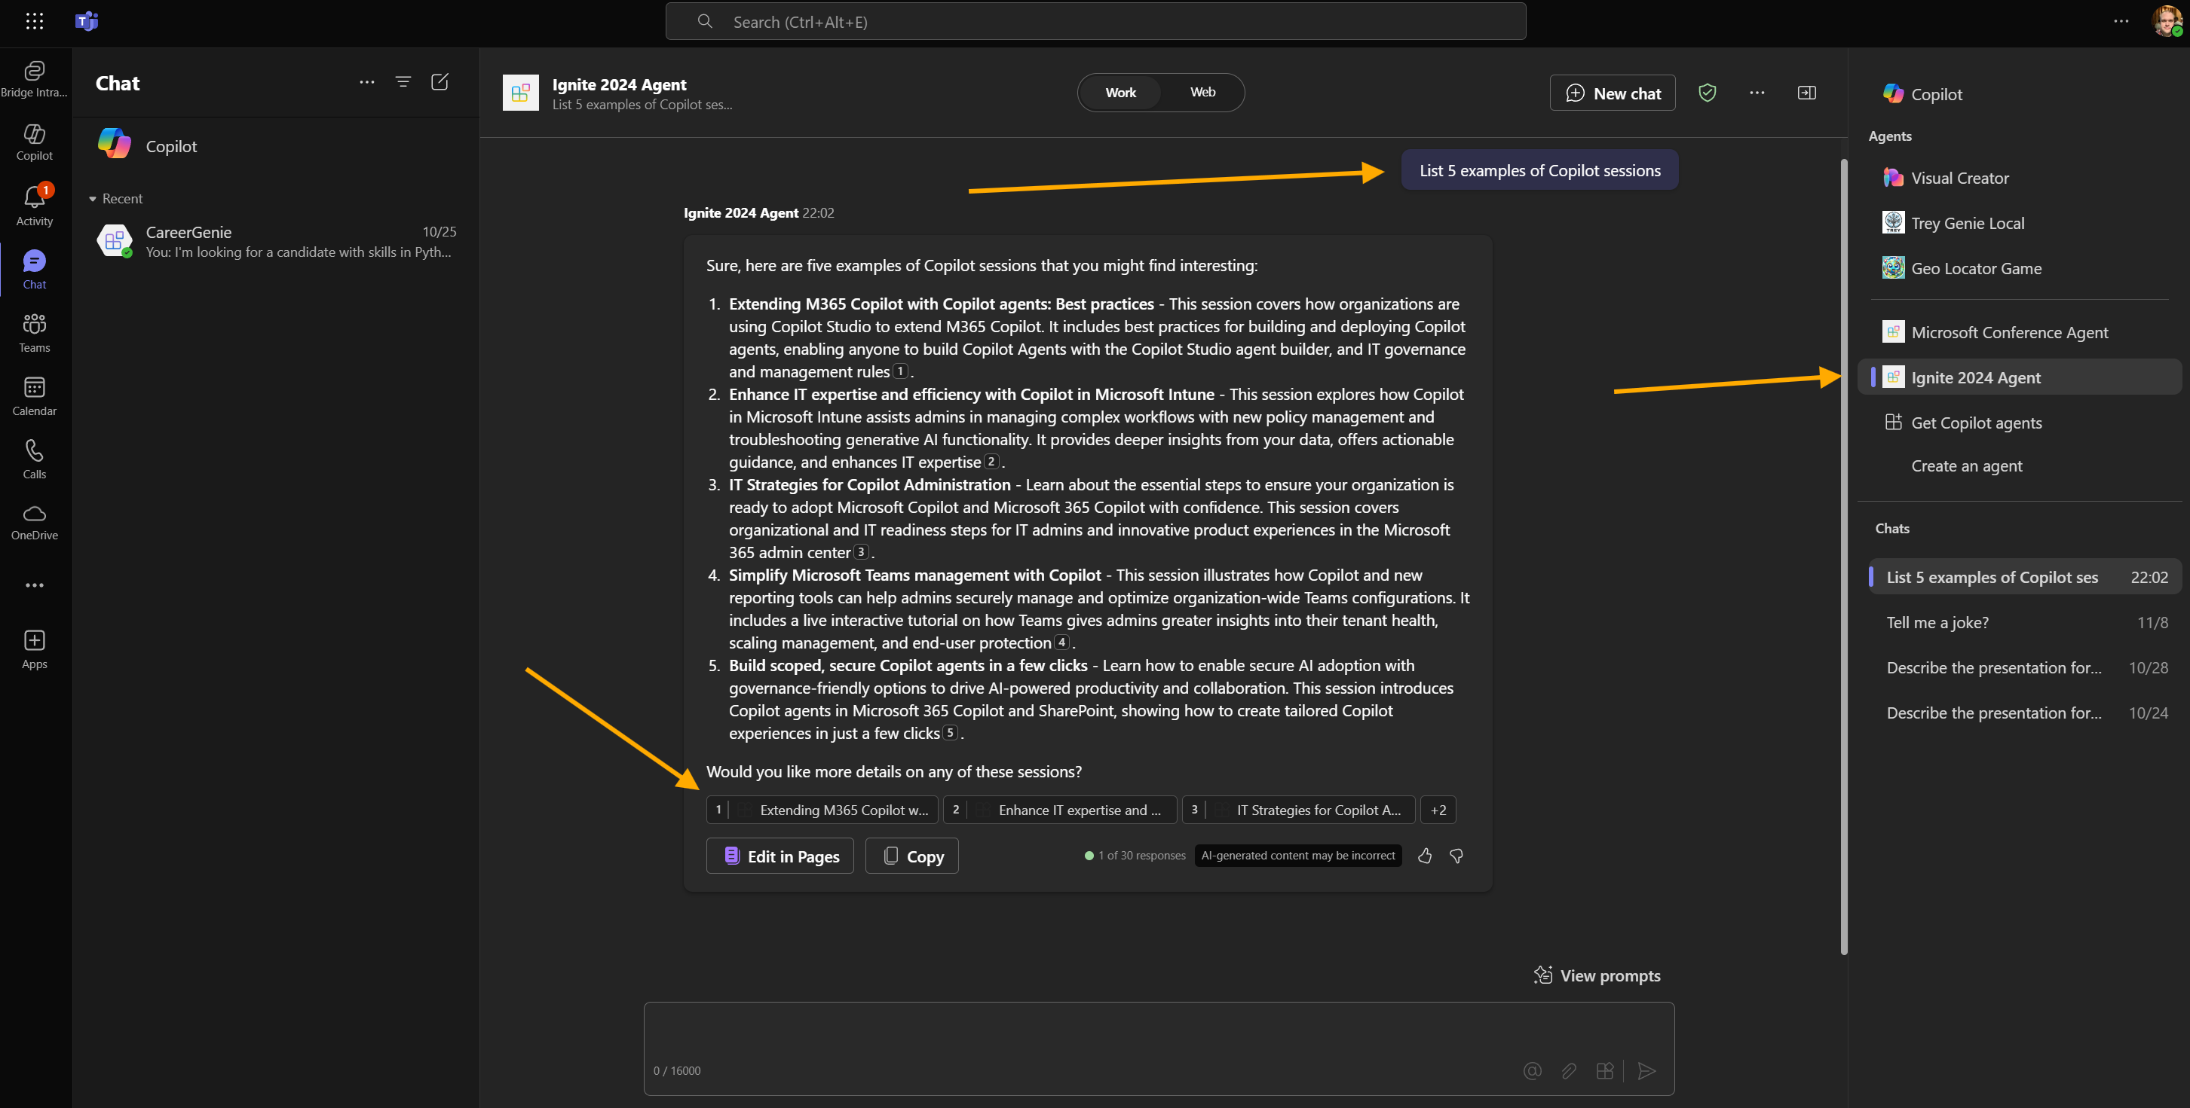Open the Activity feed
Viewport: 2190px width, 1108px height.
(x=34, y=204)
